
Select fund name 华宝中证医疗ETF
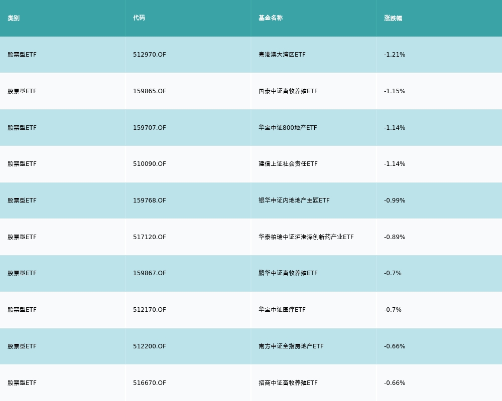[282, 310]
